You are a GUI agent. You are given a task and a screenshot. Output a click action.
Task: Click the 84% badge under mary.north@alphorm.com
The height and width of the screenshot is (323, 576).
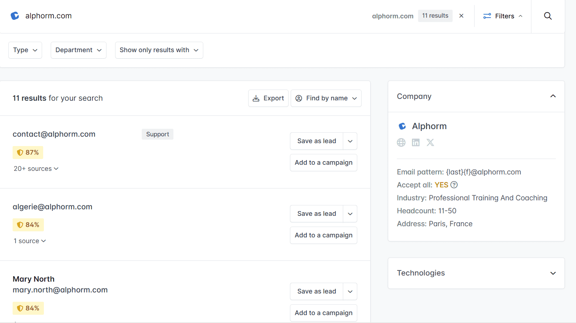coord(28,308)
